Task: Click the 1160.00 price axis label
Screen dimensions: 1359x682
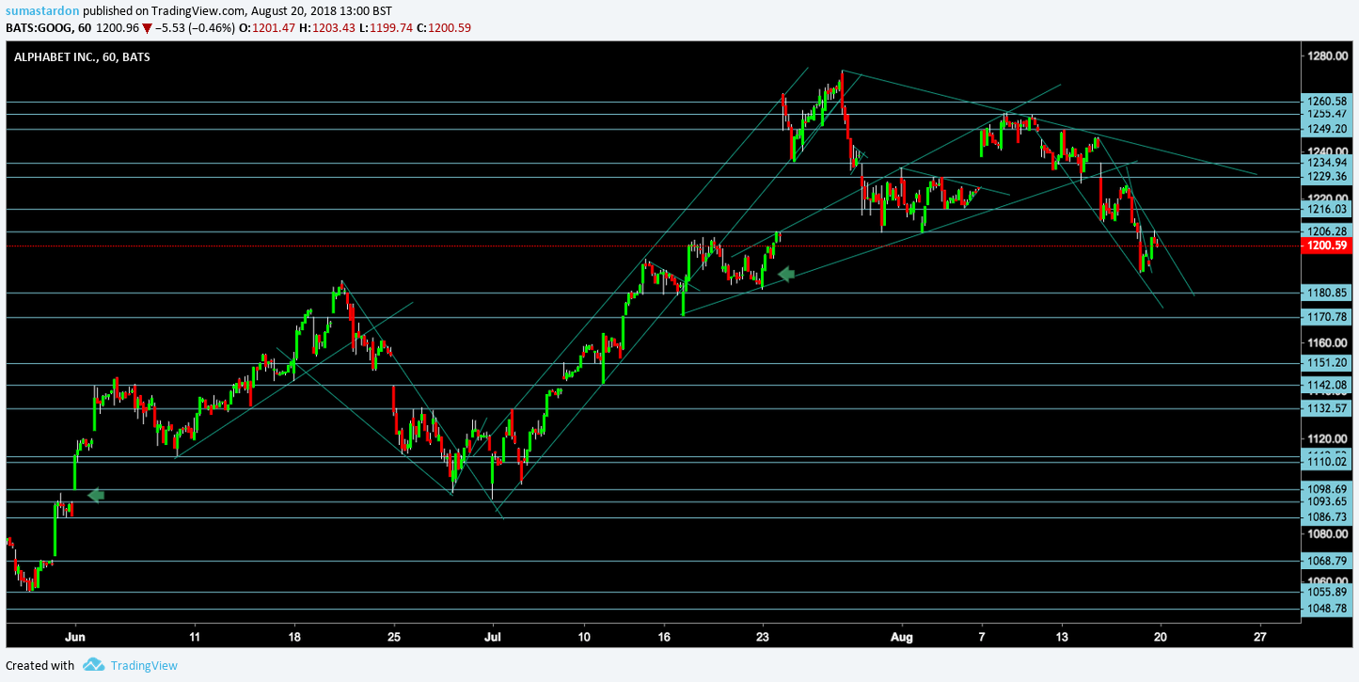Action: point(1327,342)
